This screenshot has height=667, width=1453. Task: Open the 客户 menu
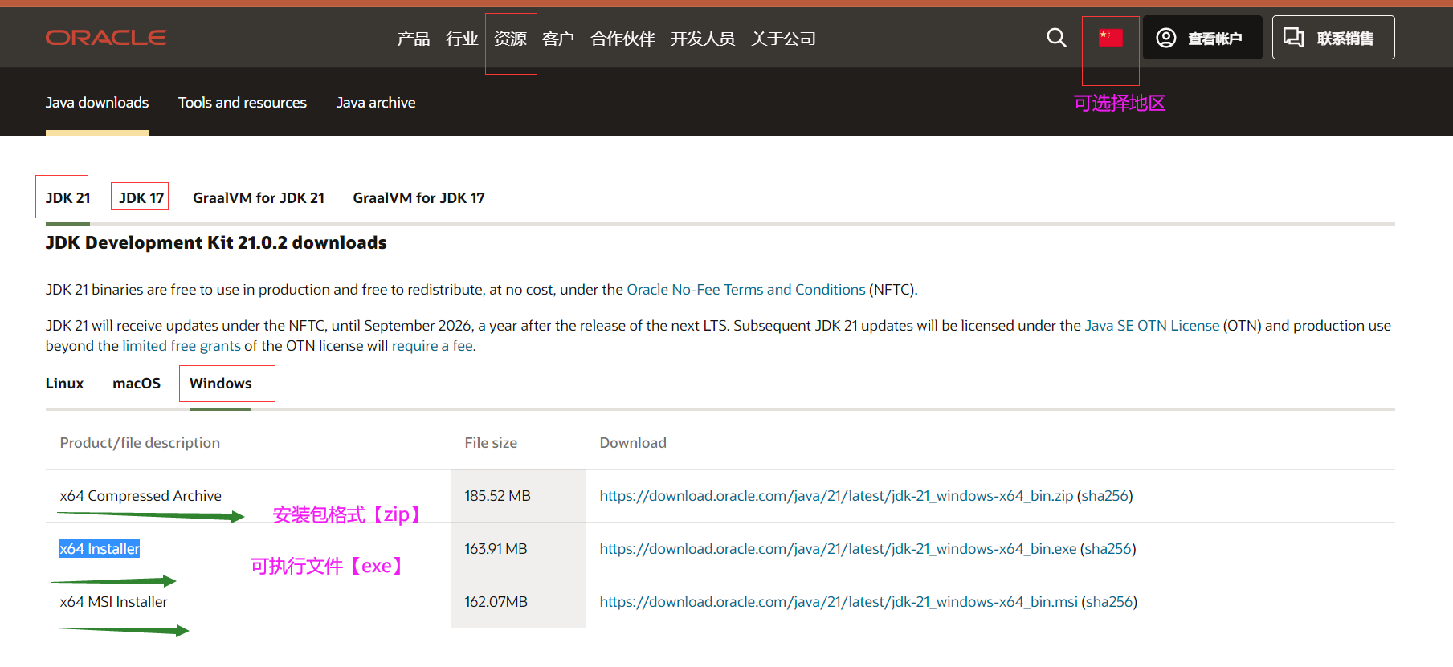[x=558, y=39]
